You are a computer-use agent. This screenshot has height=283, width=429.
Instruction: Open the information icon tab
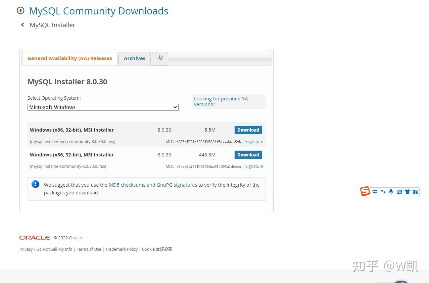(160, 58)
